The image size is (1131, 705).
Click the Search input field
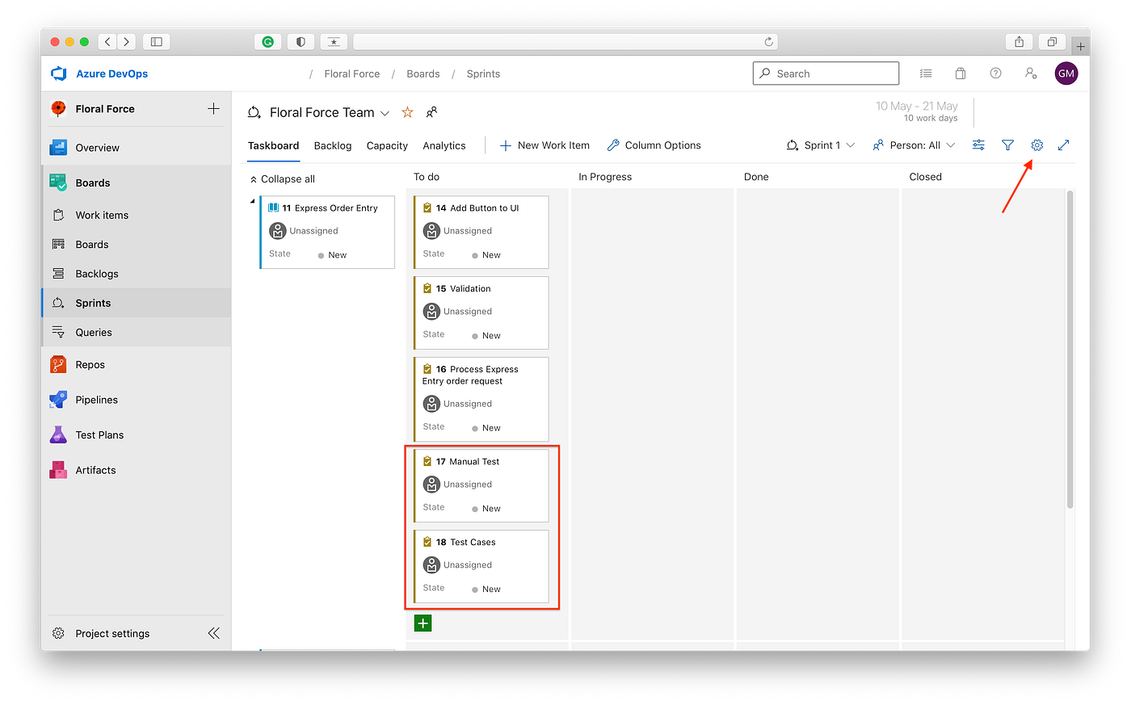(826, 73)
